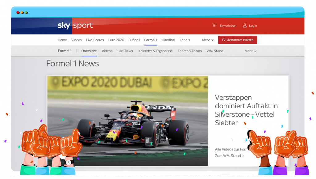Click the Login link
This screenshot has height=179, width=316.
(x=253, y=26)
